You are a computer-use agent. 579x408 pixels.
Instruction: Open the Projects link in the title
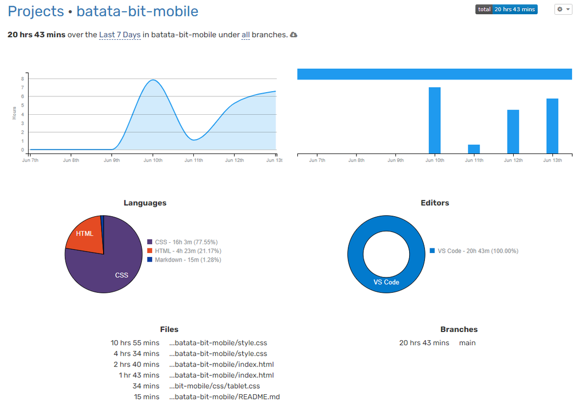36,11
